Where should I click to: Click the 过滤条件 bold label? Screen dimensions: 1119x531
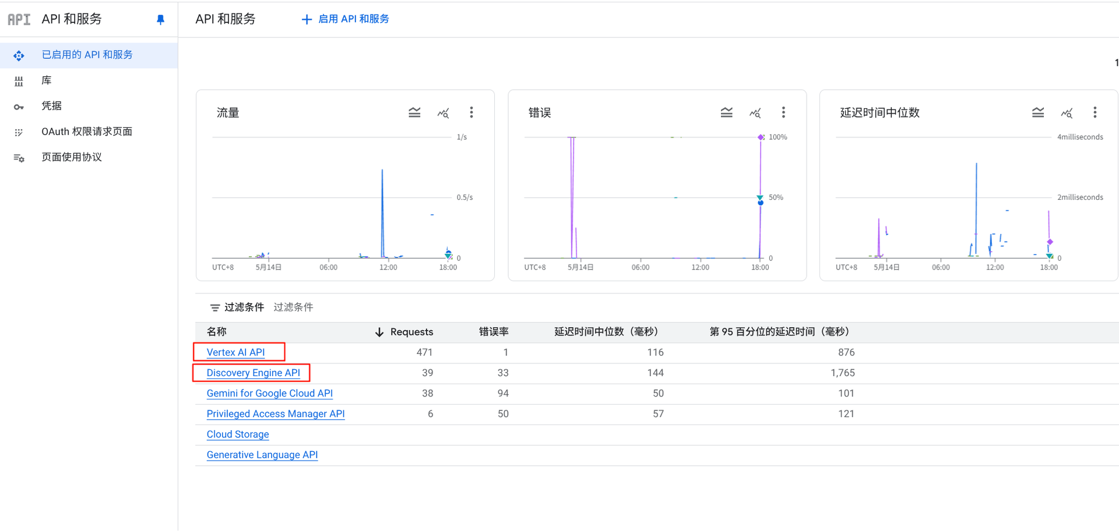click(x=244, y=307)
